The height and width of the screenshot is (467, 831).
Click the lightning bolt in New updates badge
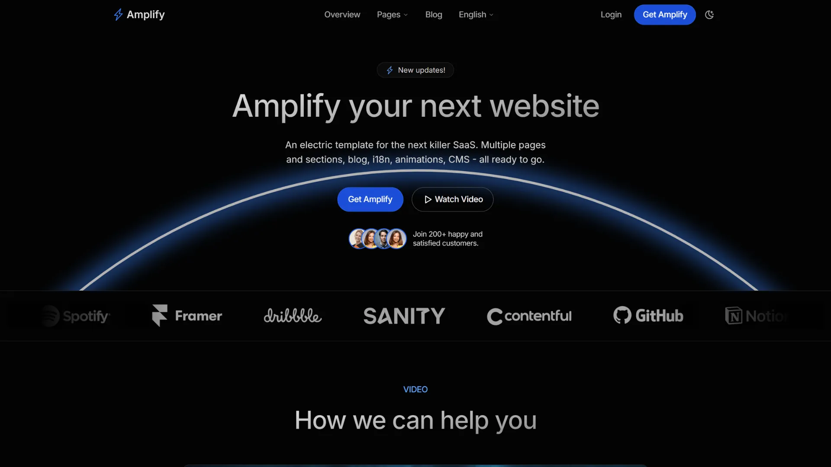389,70
